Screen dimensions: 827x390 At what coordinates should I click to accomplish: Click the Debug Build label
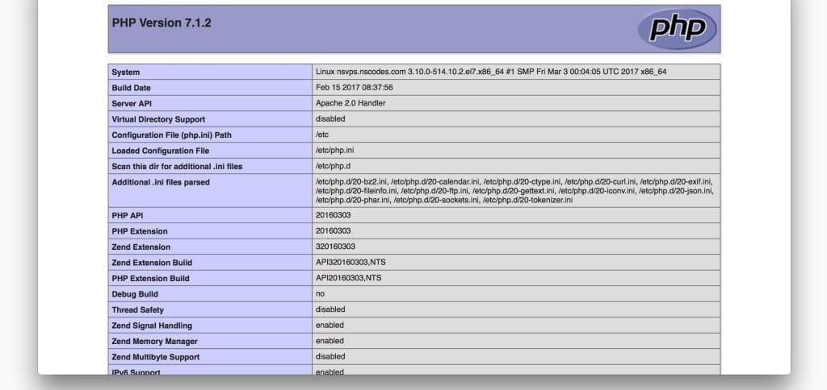pos(135,295)
